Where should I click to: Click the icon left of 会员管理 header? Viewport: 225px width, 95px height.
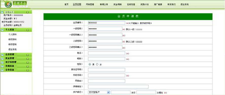click(x=2, y=55)
